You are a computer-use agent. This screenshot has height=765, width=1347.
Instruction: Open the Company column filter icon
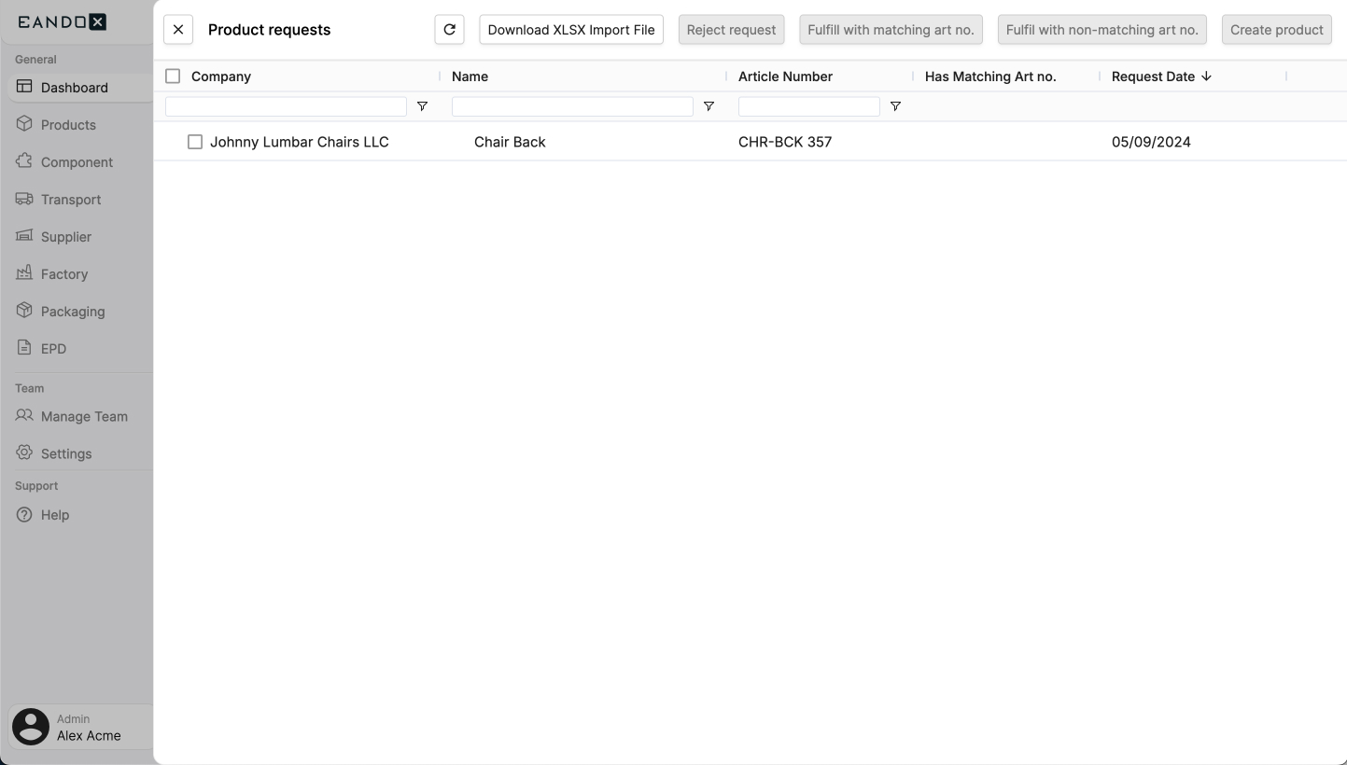click(x=422, y=107)
